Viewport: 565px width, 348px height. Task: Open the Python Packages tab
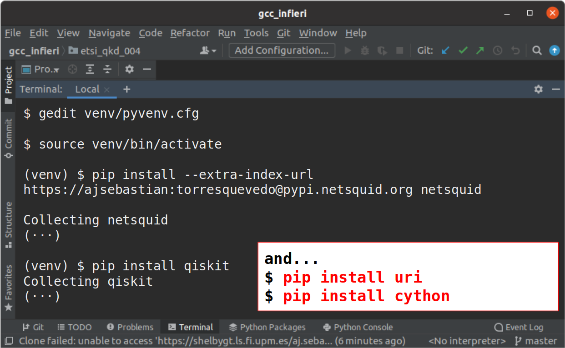tap(267, 327)
